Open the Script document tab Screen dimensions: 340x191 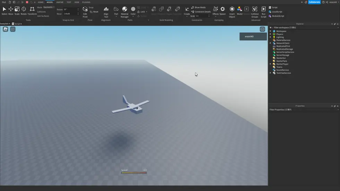pos(17,24)
